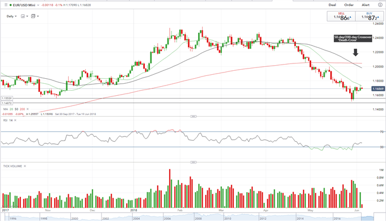This screenshot has width=386, height=221.
Task: Switch to the Order tab
Action: click(349, 5)
